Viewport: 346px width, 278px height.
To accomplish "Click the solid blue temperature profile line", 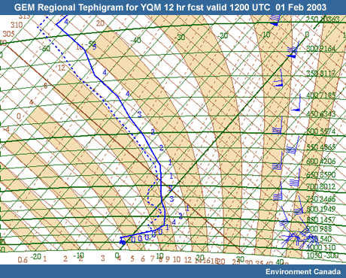I will pyautogui.click(x=161, y=180).
